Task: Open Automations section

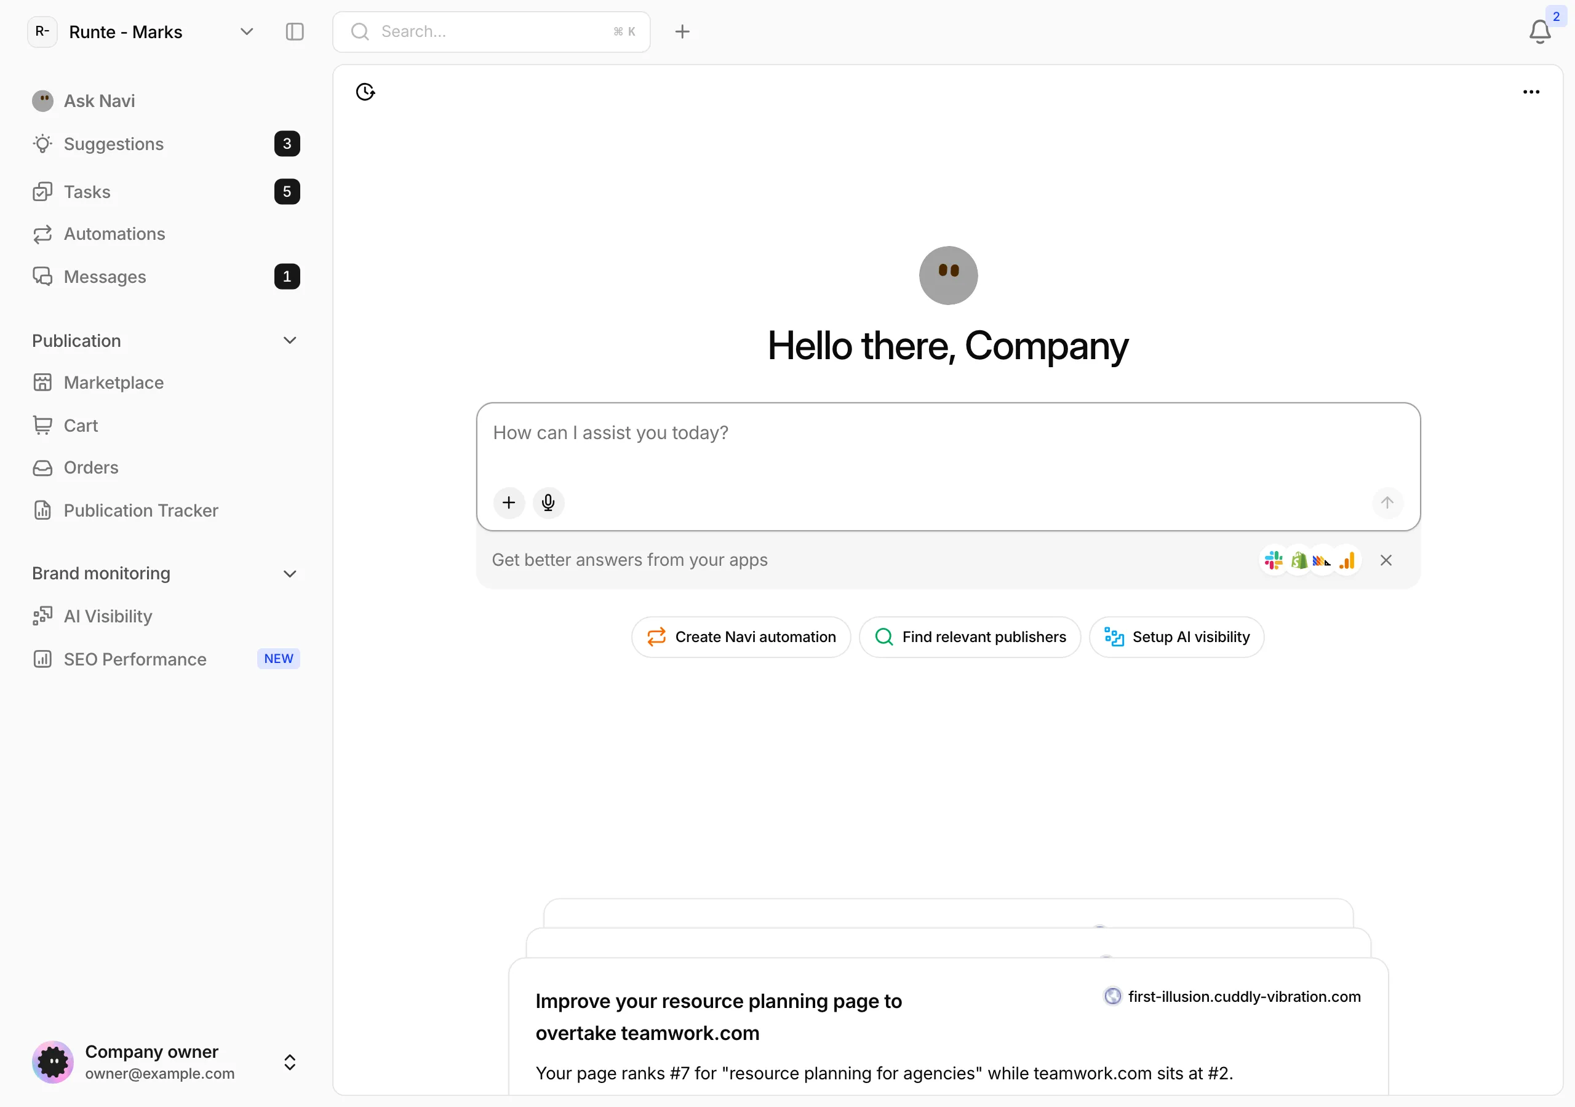Action: 165,234
